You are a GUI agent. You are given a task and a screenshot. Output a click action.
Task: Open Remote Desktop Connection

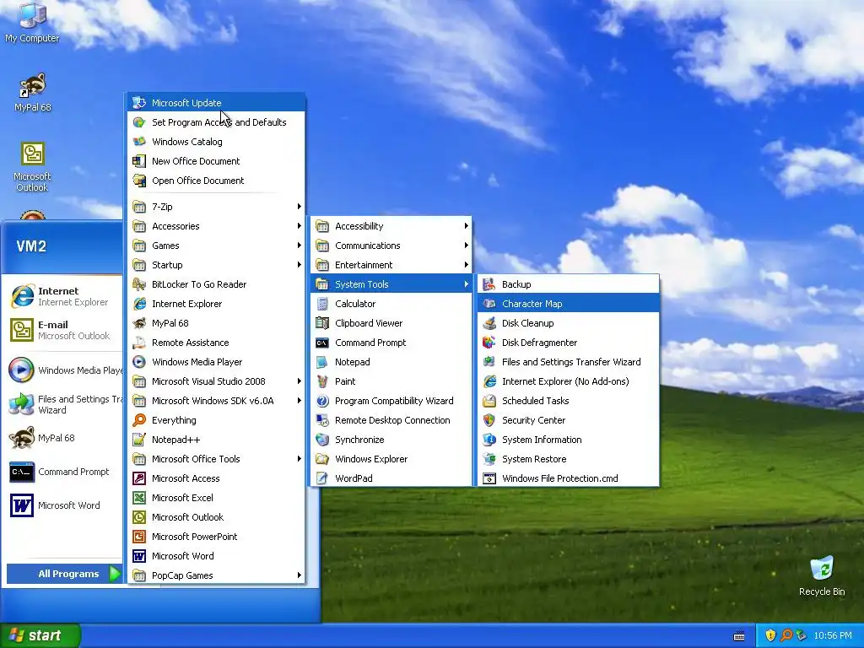(x=391, y=420)
